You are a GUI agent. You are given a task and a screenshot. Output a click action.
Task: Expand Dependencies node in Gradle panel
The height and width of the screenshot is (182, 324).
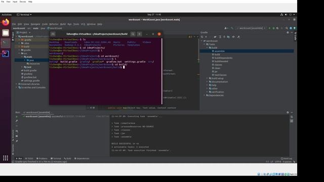click(205, 96)
